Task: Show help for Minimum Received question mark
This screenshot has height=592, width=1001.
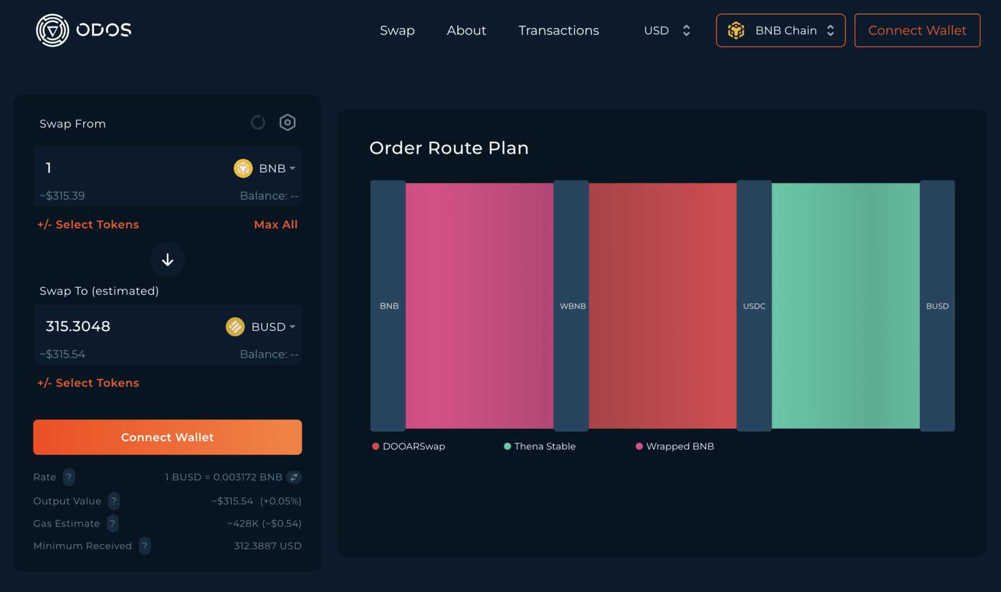Action: point(145,546)
